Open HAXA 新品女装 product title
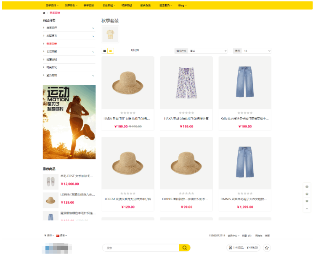Screen dimensions: 316x257 [x=186, y=119]
